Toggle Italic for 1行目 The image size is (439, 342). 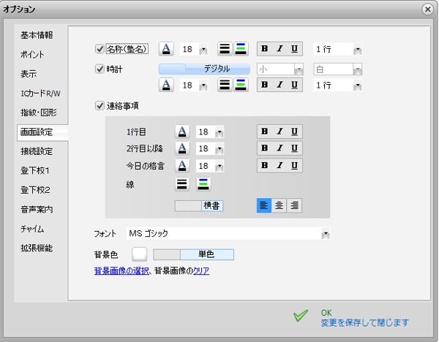279,132
